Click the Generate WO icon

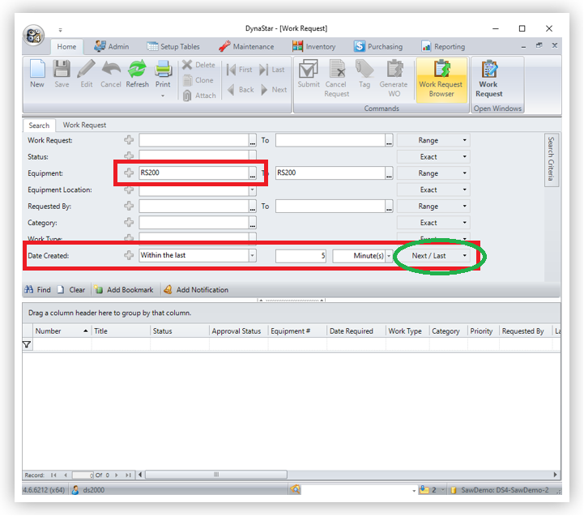(x=394, y=78)
